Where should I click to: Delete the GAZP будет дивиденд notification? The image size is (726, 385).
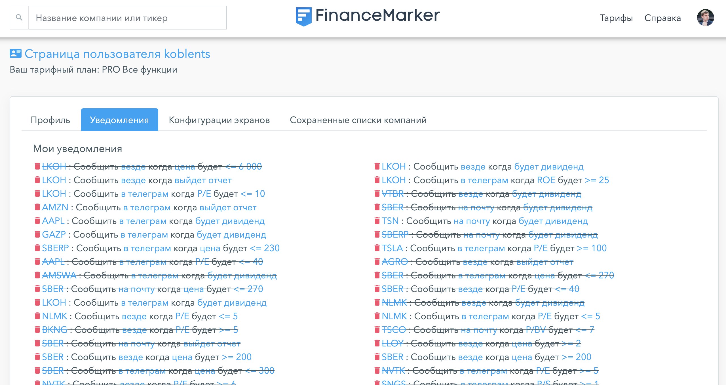(37, 234)
